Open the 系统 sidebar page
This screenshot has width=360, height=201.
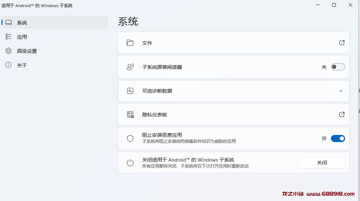[55, 22]
